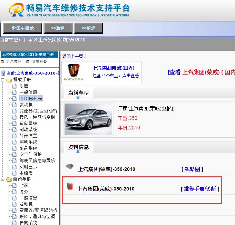Screen dimensions: 235x225
Task: Click the 车型:350 text
Action: click(127, 118)
